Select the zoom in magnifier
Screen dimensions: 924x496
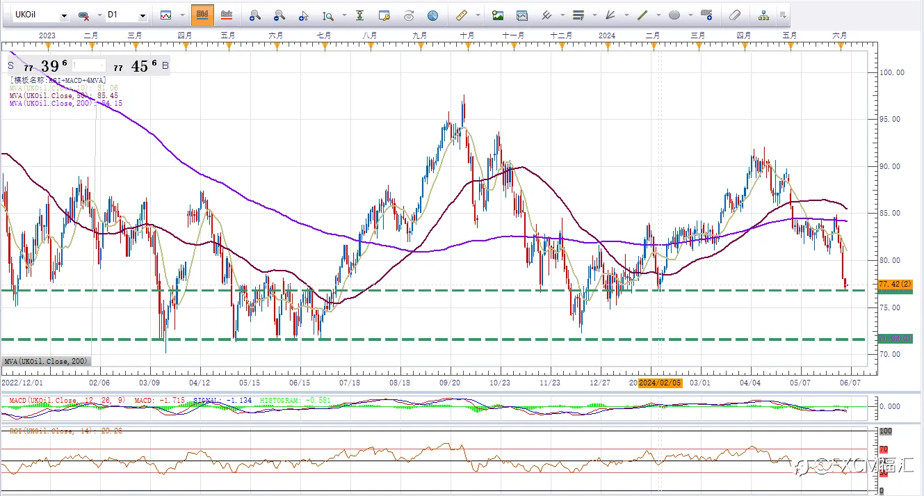pyautogui.click(x=255, y=15)
